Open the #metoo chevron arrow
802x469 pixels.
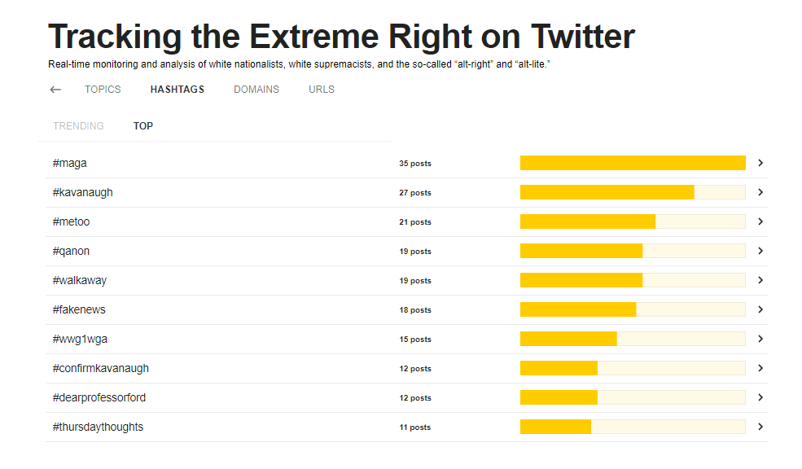760,221
